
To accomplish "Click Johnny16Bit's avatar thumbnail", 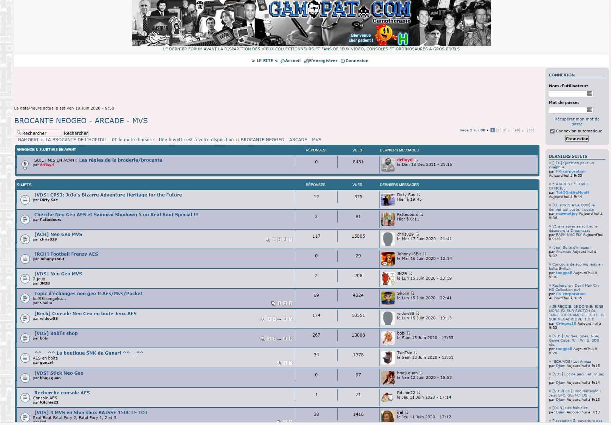I will 388,259.
